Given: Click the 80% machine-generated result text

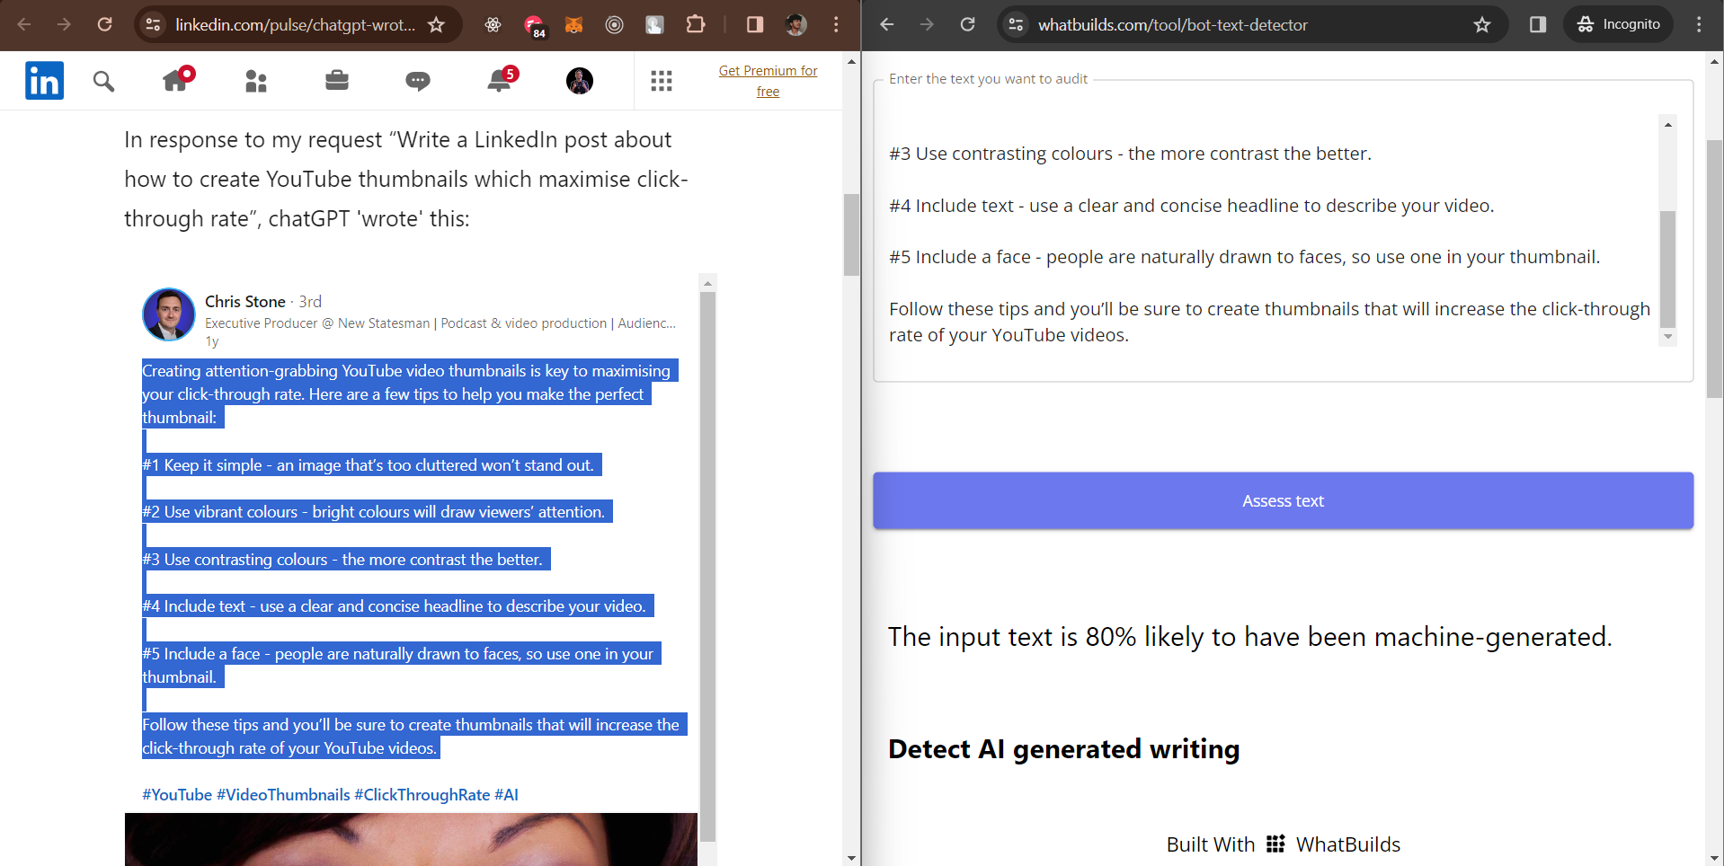Looking at the screenshot, I should coord(1249,637).
